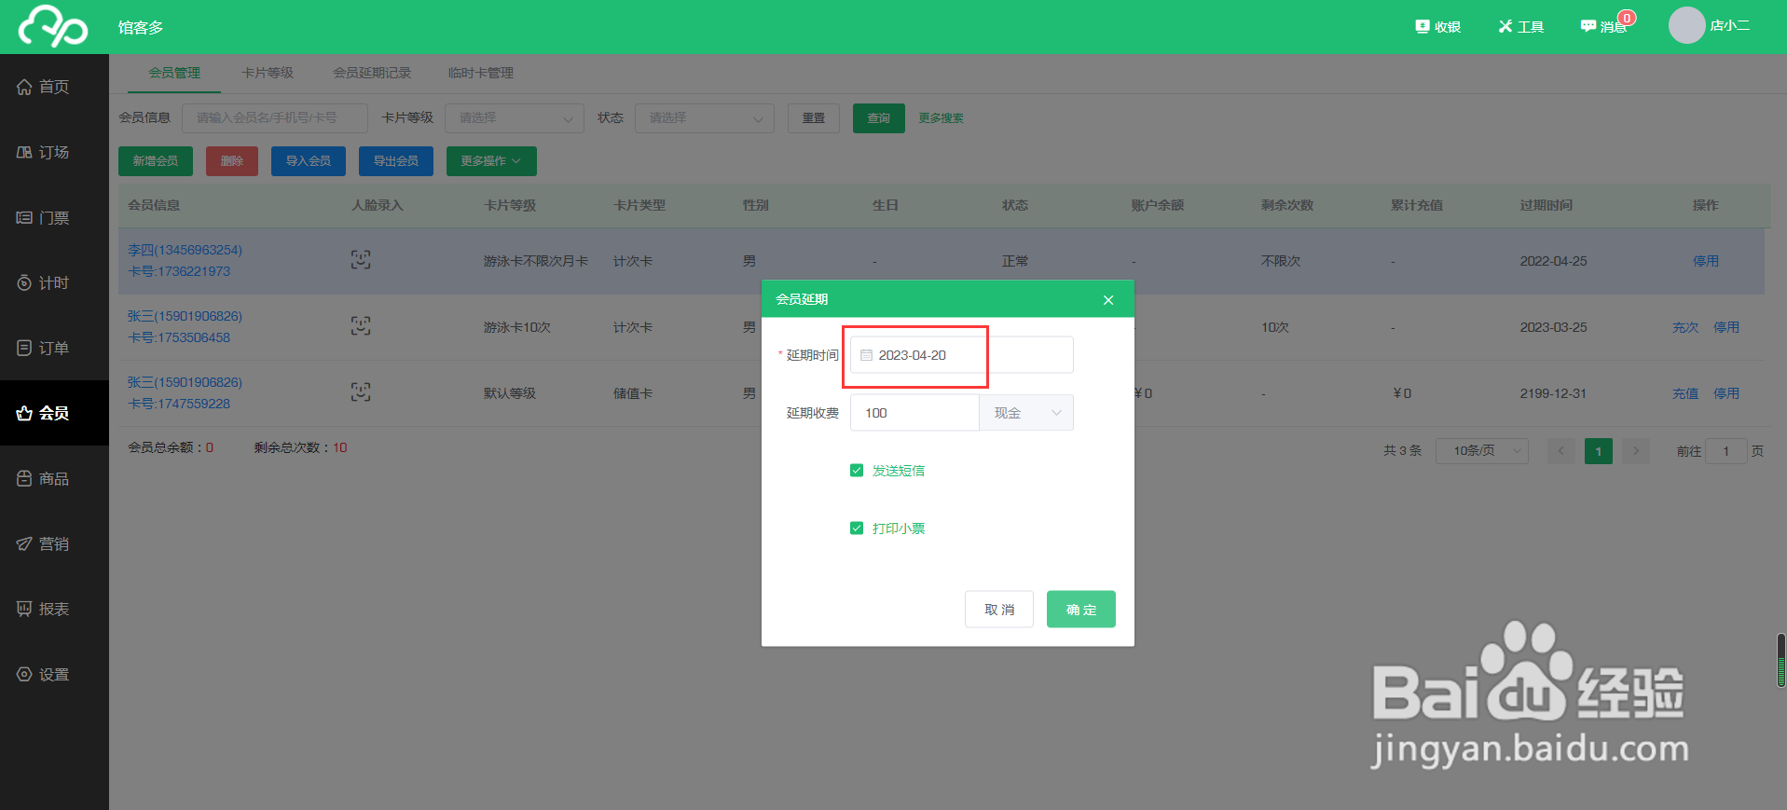
Task: Open 订单 orders in sidebar
Action: coord(54,348)
